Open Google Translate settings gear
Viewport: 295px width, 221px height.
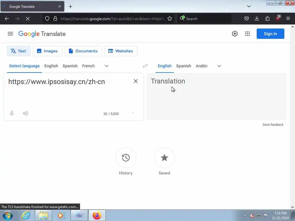point(235,34)
